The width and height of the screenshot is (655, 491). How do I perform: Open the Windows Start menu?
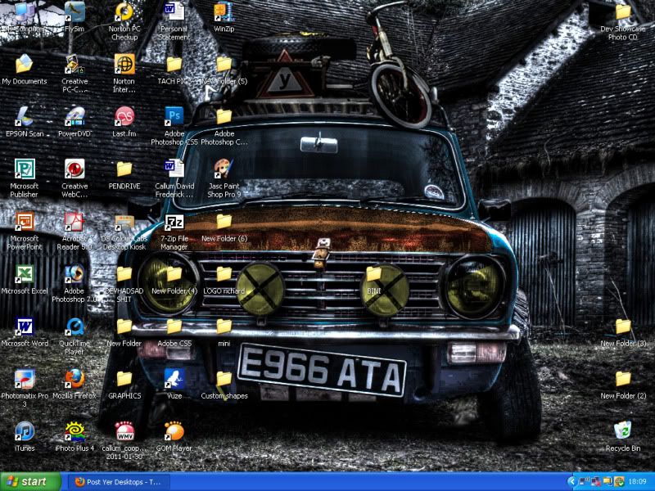coord(31,481)
